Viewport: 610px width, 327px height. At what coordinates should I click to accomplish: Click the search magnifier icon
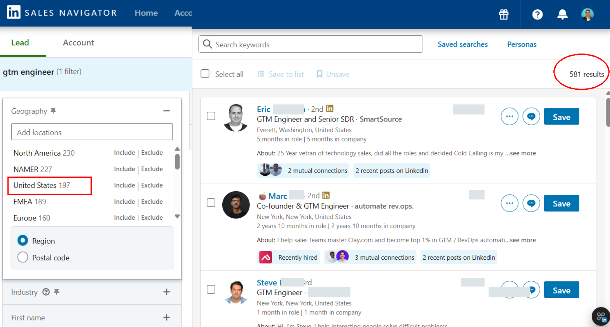click(207, 44)
